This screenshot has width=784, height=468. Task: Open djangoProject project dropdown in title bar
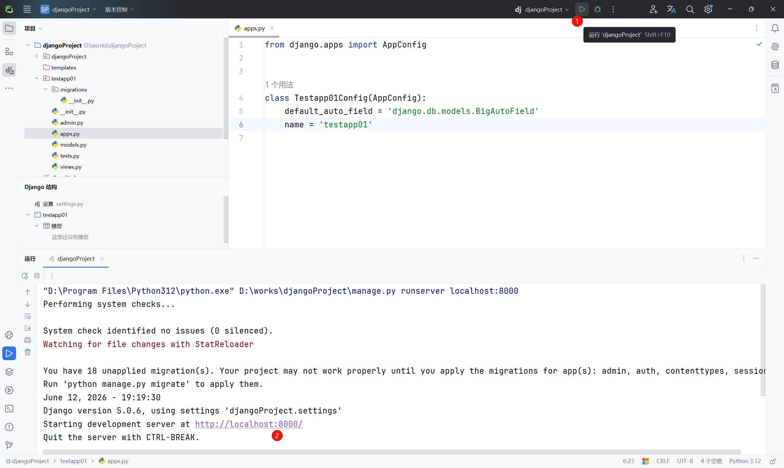pos(68,9)
